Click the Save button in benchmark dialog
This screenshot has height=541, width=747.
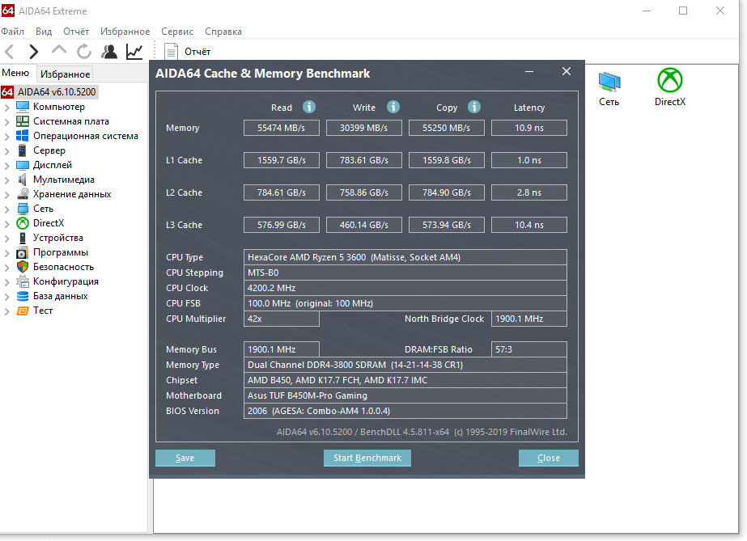point(185,458)
